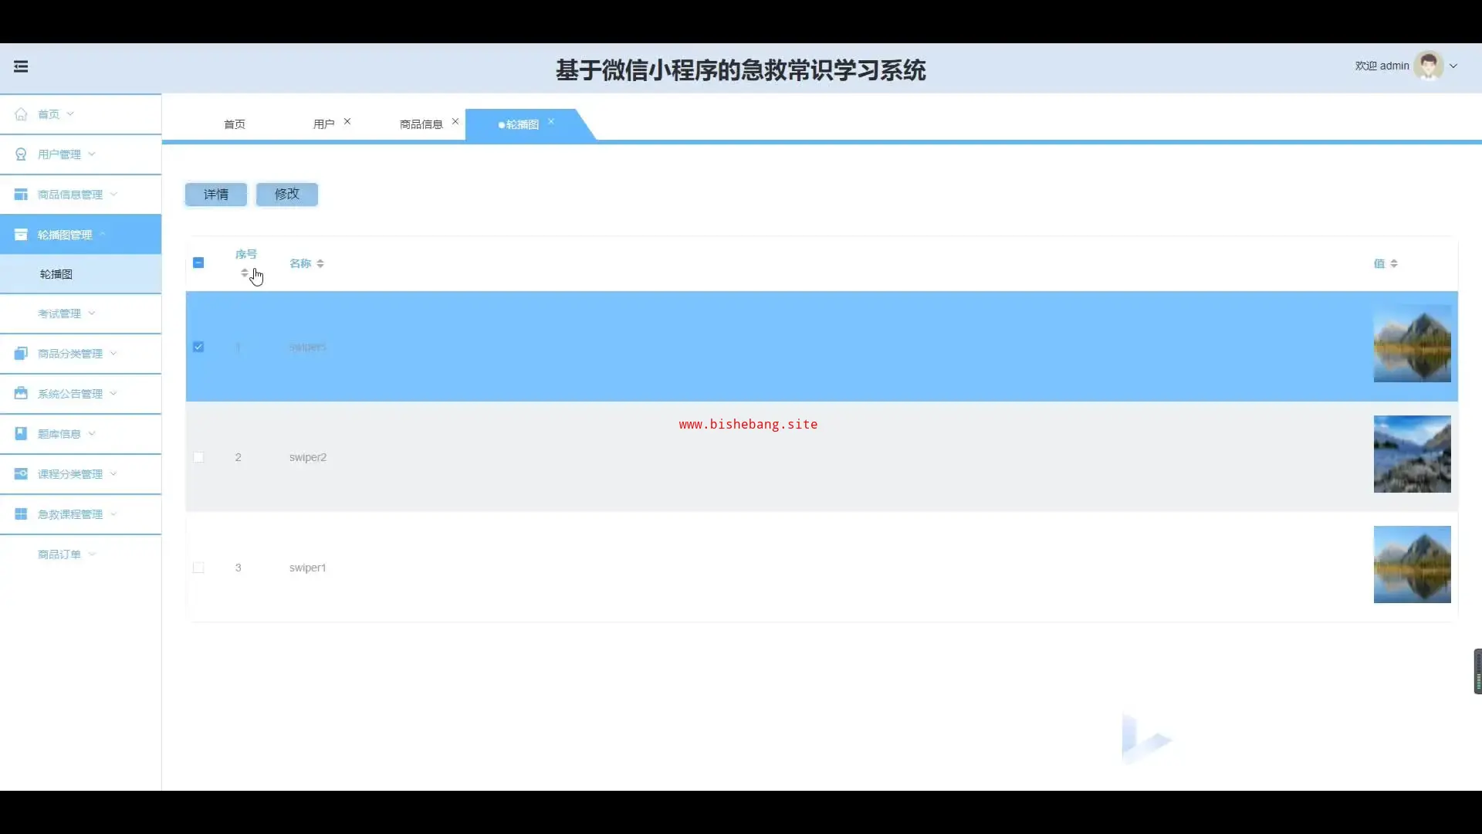
Task: Click the 系统公告管理 sidebar icon
Action: (x=21, y=394)
